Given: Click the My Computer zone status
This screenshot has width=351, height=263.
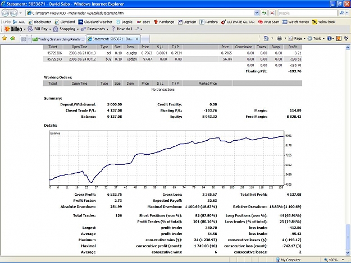Looking at the screenshot, I should tap(288, 260).
